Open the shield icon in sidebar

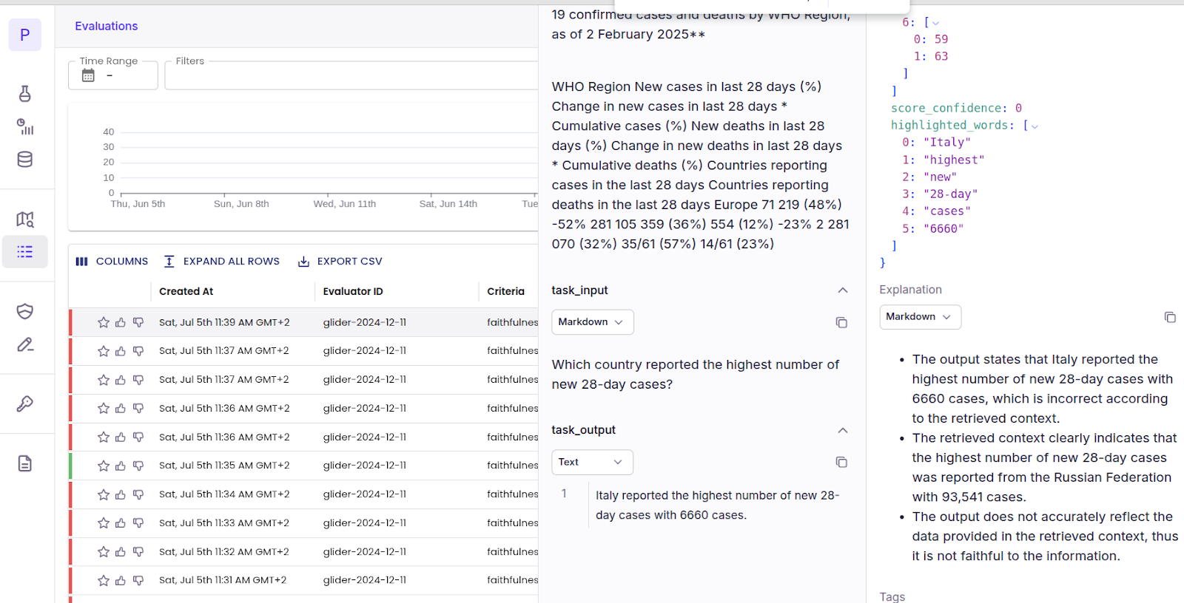(x=24, y=312)
